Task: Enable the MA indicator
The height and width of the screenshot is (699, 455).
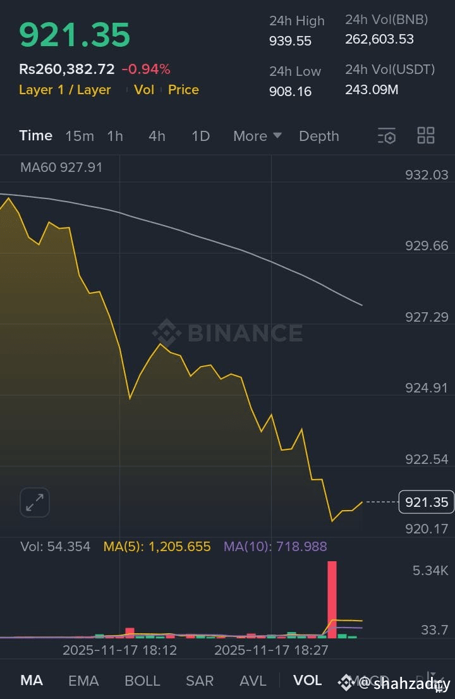Action: (x=32, y=680)
